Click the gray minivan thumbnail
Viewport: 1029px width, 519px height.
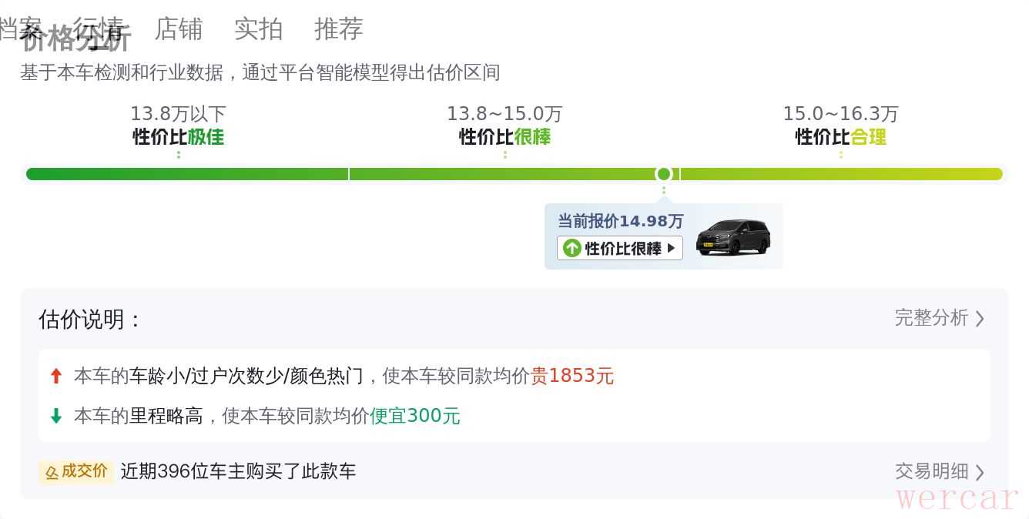pyautogui.click(x=732, y=237)
